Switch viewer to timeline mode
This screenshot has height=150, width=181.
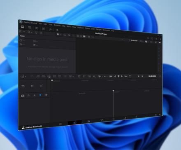click(x=84, y=36)
